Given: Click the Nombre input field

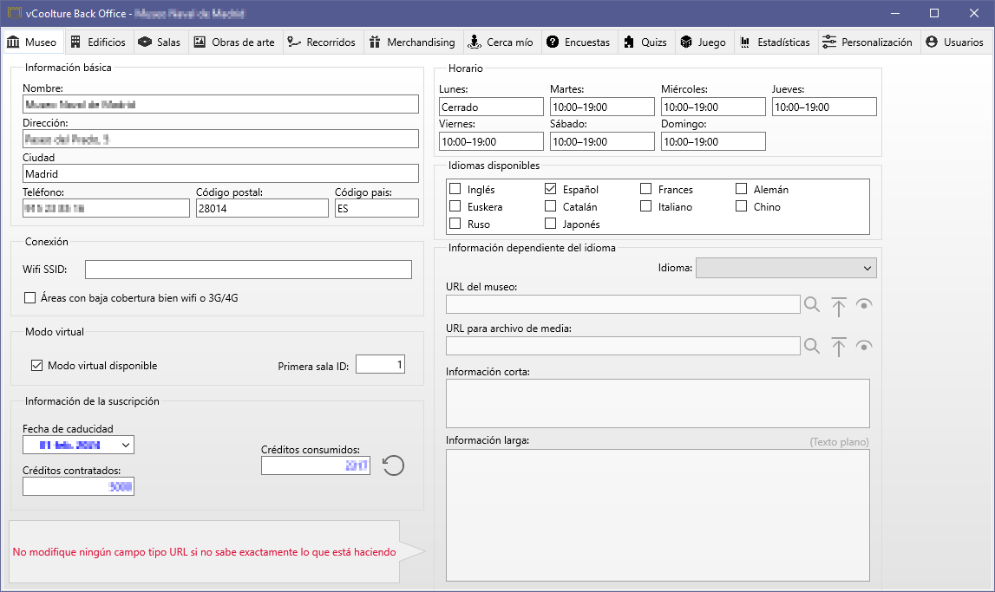Looking at the screenshot, I should click(221, 105).
